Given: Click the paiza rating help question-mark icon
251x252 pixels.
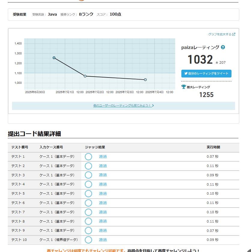Looking at the screenshot, I should tap(223, 47).
